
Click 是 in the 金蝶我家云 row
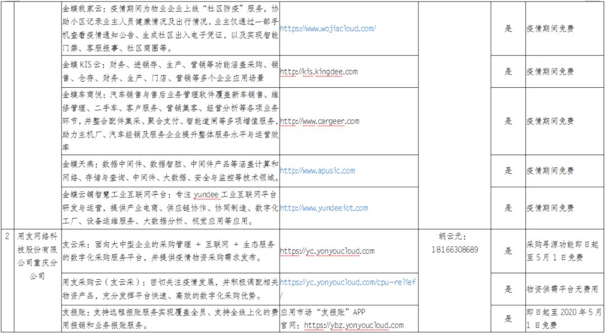508,29
